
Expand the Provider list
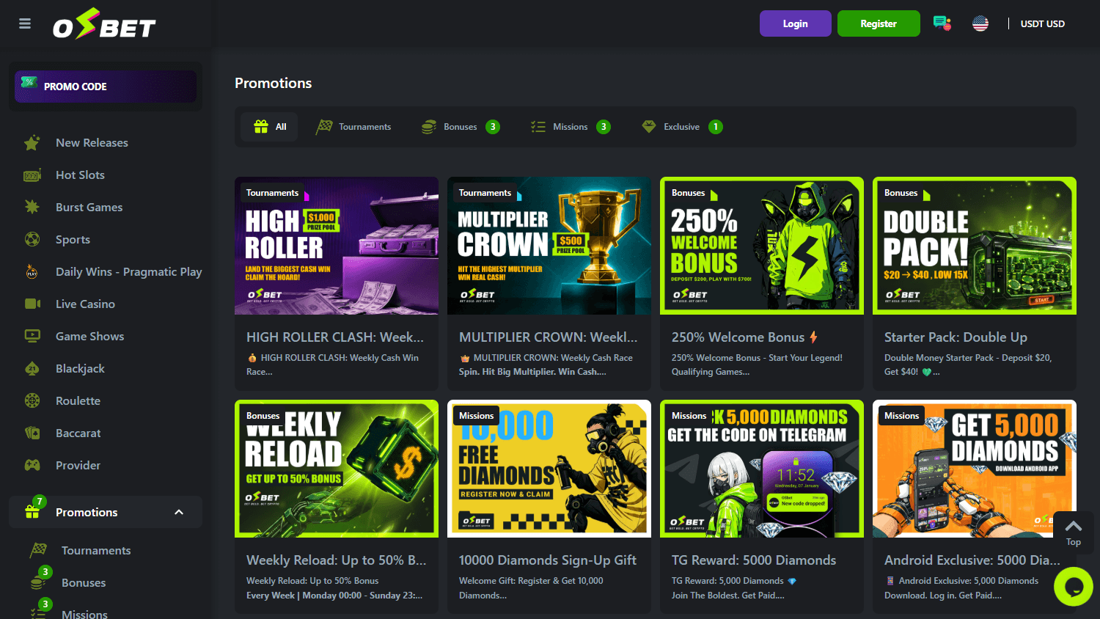pos(78,465)
